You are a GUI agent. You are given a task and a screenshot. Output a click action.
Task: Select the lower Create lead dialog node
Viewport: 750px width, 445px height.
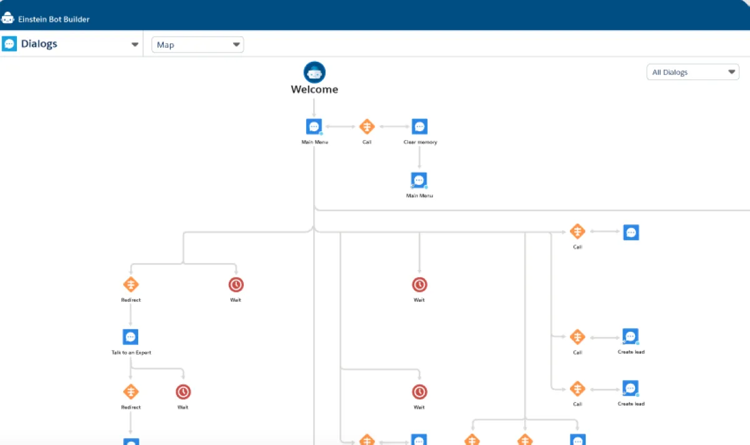click(x=631, y=389)
